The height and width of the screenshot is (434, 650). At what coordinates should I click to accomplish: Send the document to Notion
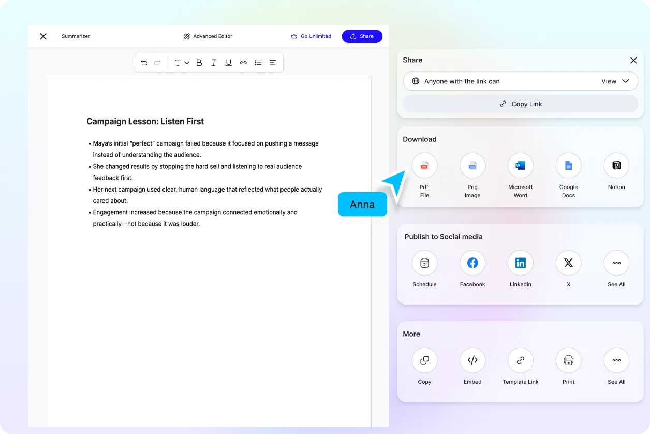pos(616,165)
